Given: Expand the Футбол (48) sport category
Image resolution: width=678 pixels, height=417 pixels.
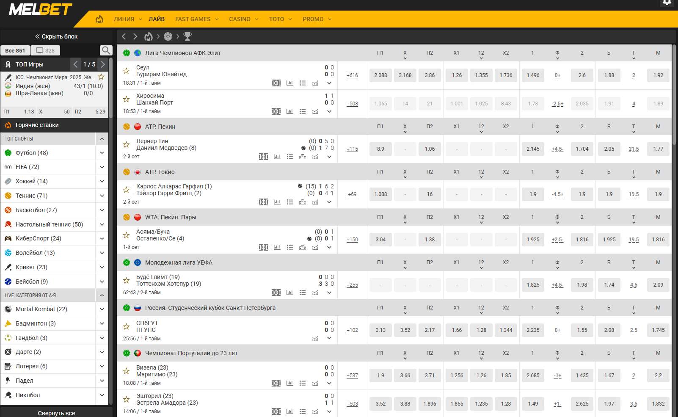Looking at the screenshot, I should click(102, 153).
